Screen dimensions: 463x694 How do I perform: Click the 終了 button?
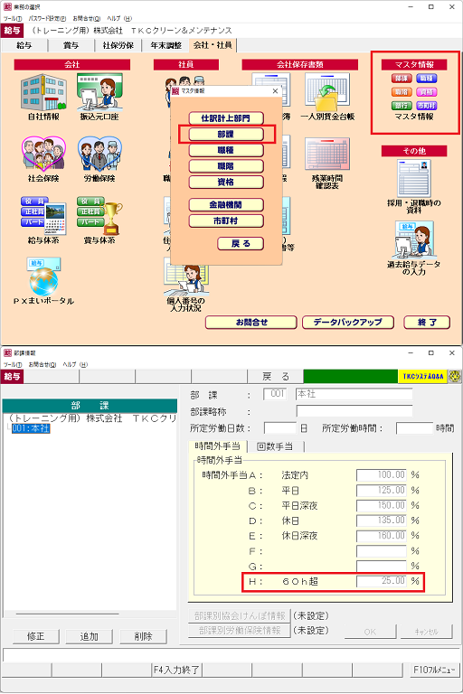(x=427, y=323)
